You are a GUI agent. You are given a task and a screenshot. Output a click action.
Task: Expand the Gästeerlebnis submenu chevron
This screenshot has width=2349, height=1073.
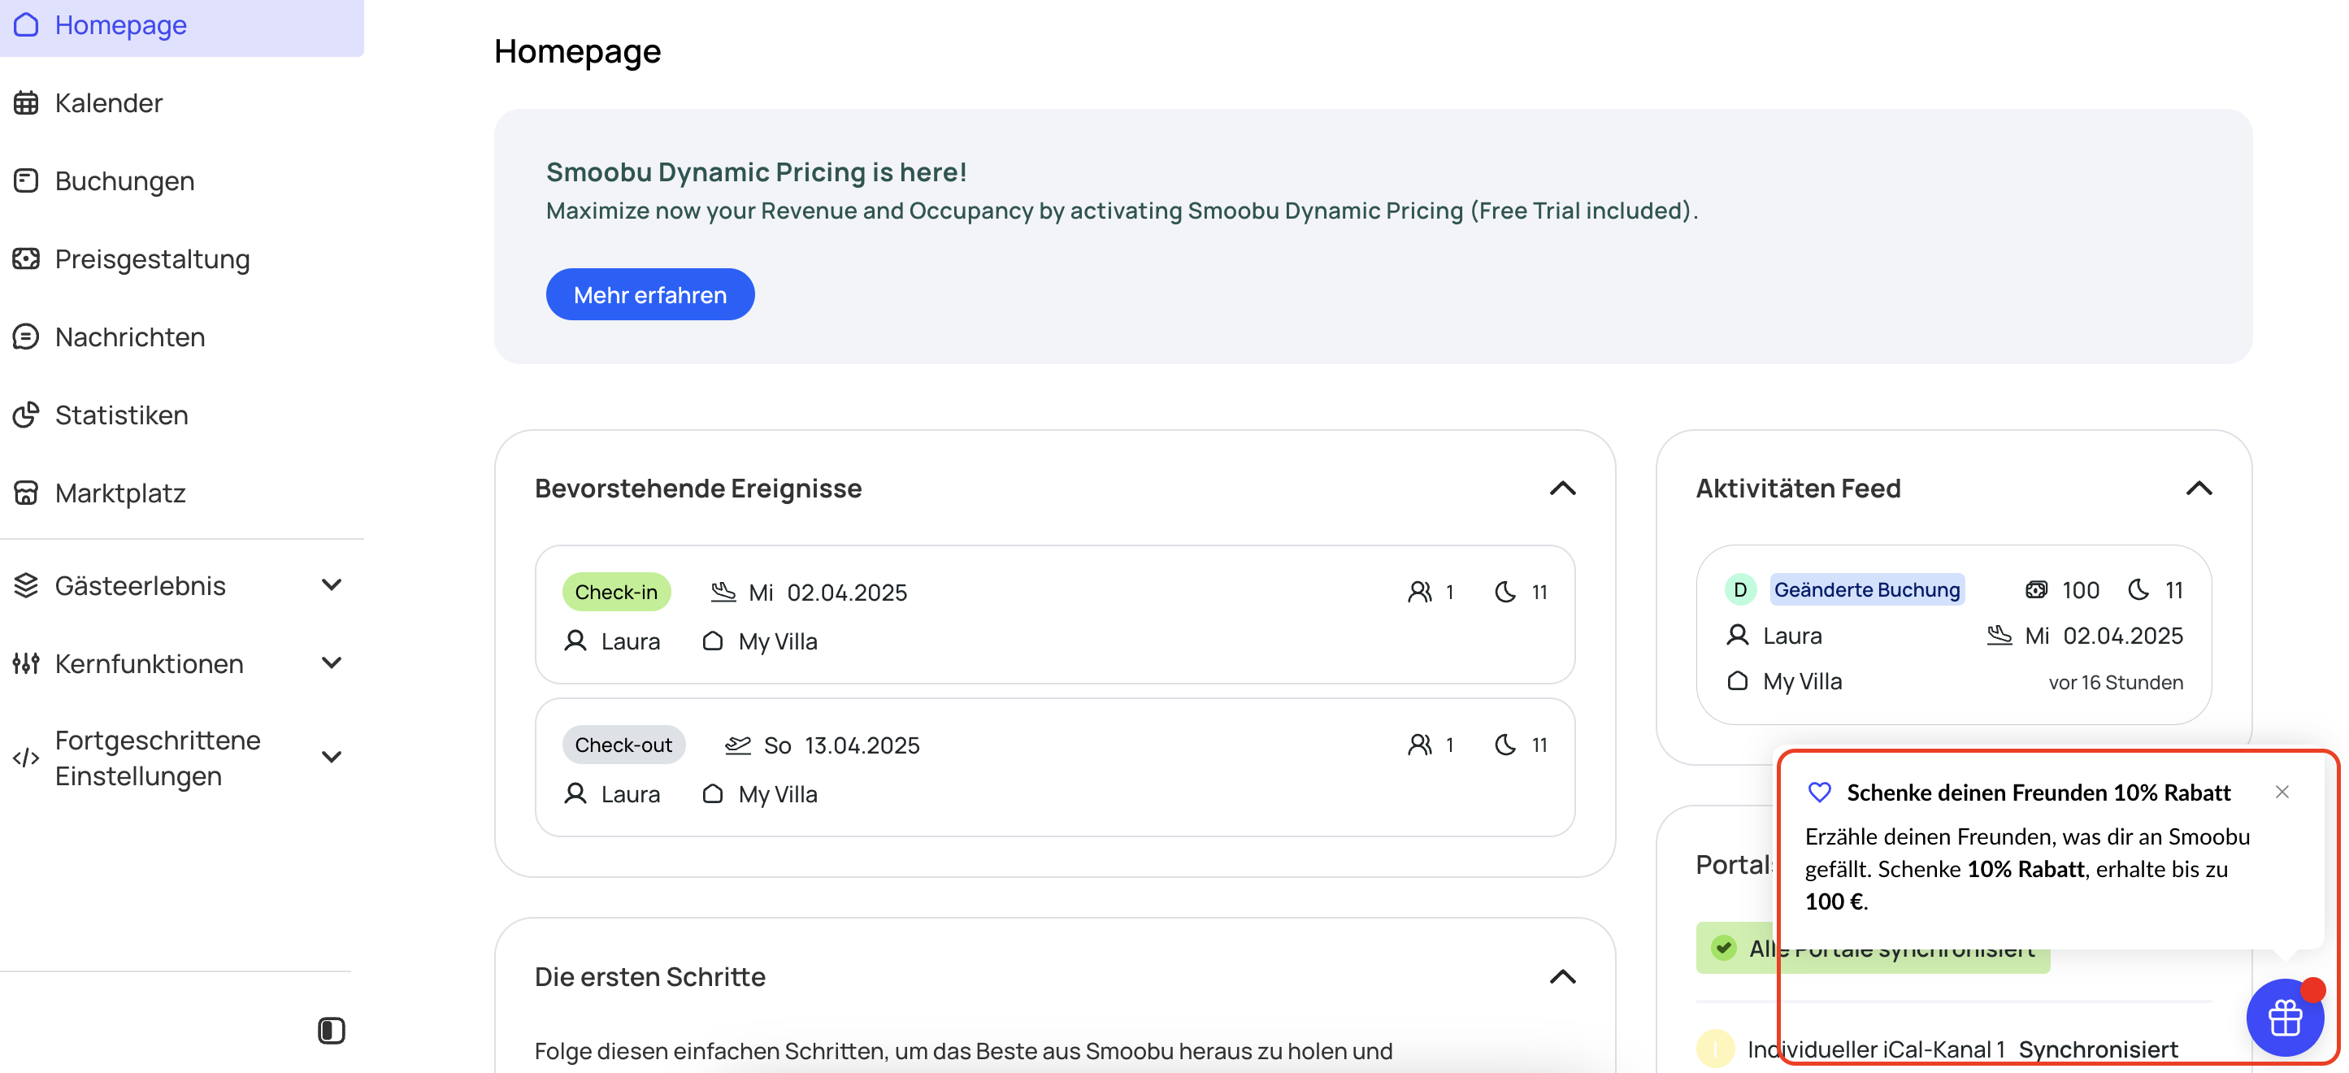(332, 584)
